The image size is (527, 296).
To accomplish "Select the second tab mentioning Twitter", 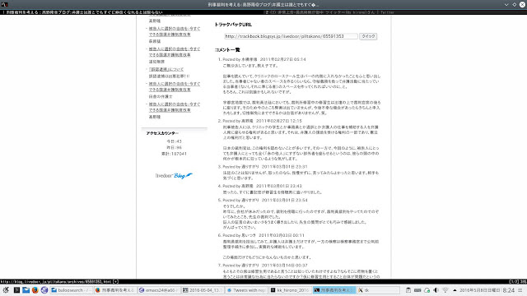I will point(329,12).
